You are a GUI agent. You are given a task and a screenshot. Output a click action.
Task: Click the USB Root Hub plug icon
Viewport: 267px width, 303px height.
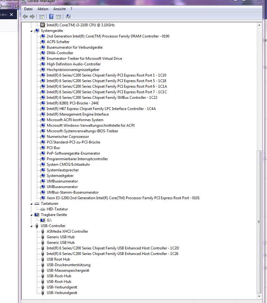pos(43,259)
